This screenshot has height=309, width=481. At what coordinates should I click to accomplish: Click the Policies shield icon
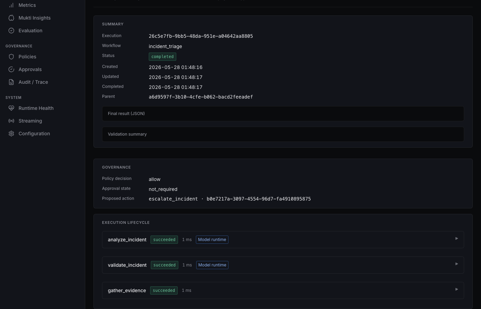click(x=11, y=57)
